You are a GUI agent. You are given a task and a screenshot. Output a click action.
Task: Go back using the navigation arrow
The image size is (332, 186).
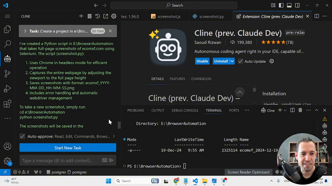tap(96, 5)
